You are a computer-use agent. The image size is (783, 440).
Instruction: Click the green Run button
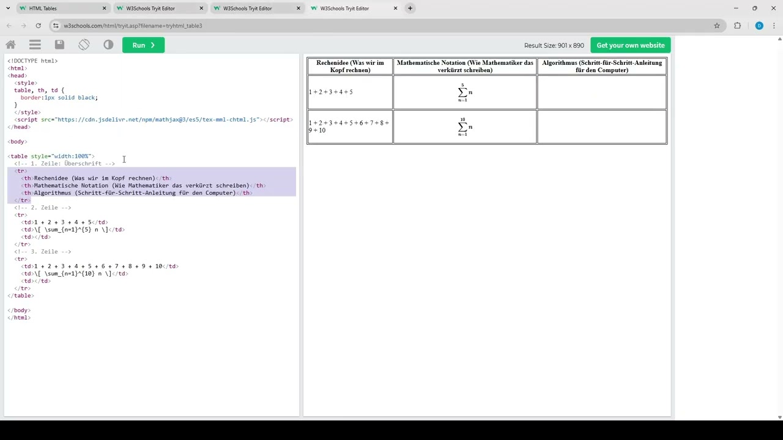[x=143, y=45]
